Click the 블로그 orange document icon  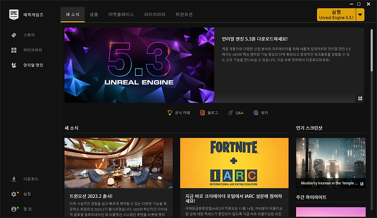point(202,112)
